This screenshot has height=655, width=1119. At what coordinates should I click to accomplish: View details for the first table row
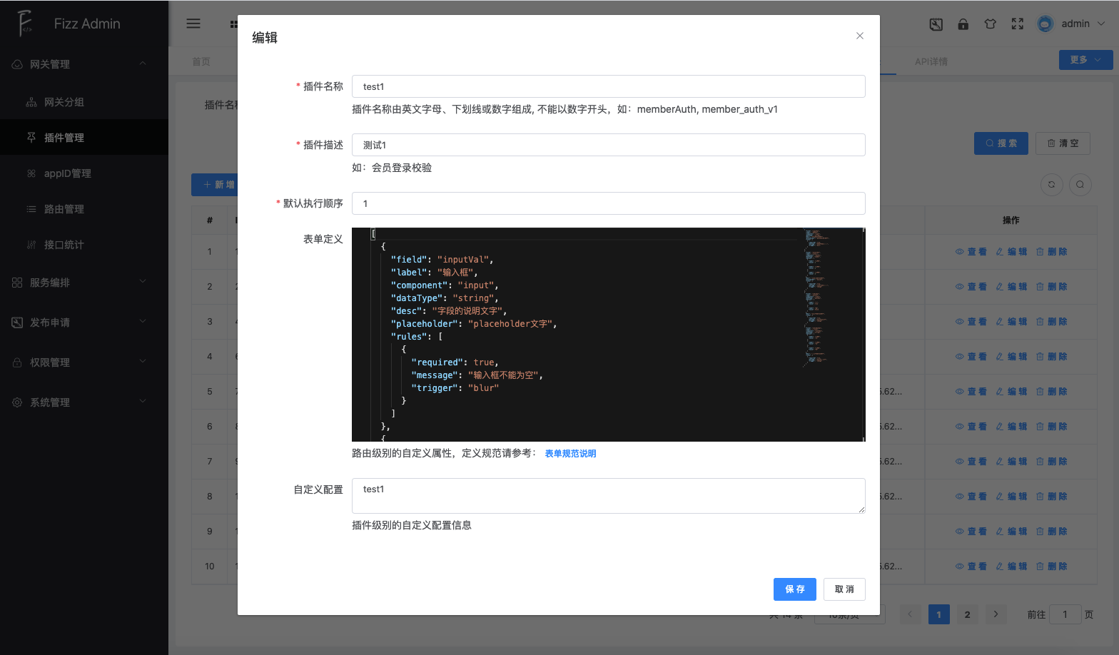point(971,252)
